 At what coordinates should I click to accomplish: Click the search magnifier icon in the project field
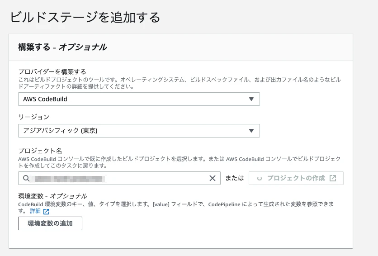26,178
